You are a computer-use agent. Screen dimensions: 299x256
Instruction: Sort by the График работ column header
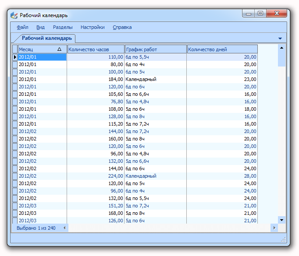(156, 49)
